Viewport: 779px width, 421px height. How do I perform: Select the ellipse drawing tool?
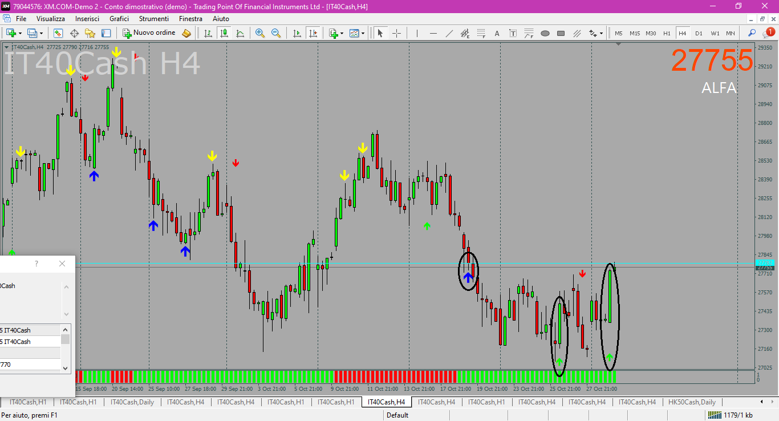(x=545, y=33)
